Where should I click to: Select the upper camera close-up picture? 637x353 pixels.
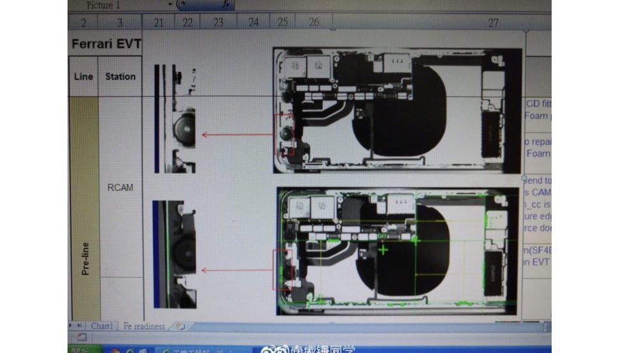click(175, 119)
